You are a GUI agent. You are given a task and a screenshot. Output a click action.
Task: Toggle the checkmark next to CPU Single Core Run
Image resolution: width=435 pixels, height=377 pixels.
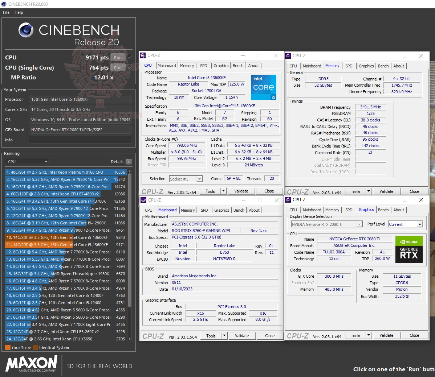point(130,67)
